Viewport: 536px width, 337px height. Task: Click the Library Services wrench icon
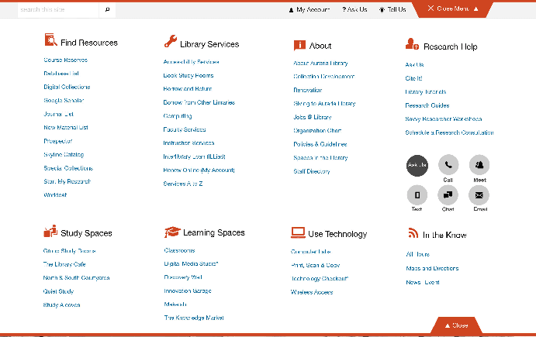point(171,42)
